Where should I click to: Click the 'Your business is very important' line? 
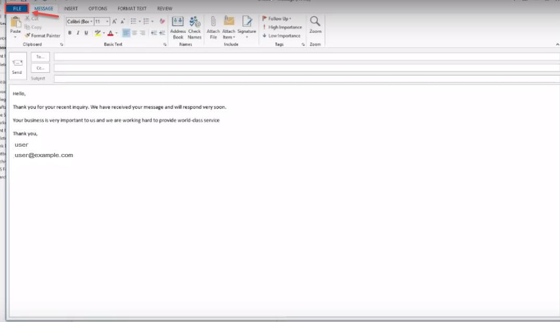coord(116,120)
